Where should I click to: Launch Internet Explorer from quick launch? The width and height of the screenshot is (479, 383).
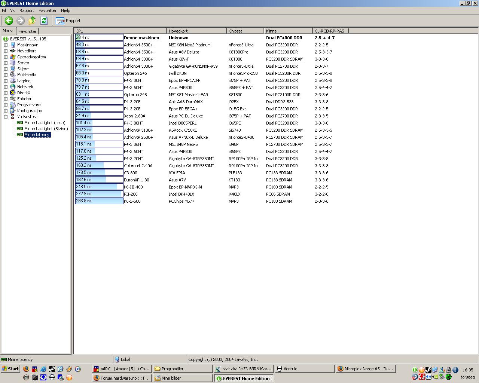click(x=43, y=369)
